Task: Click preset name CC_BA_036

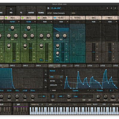Action: click(x=56, y=8)
